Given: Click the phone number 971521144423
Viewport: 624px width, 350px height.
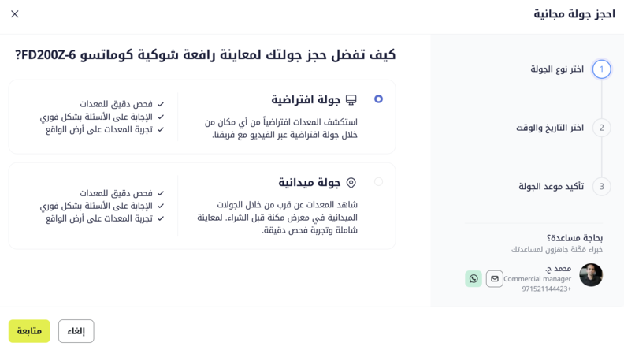Looking at the screenshot, I should (547, 289).
